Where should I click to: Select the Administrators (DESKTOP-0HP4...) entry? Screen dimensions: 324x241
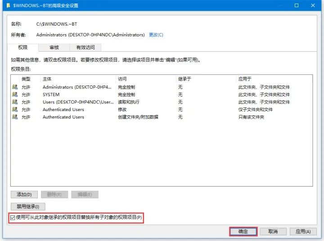(162, 87)
